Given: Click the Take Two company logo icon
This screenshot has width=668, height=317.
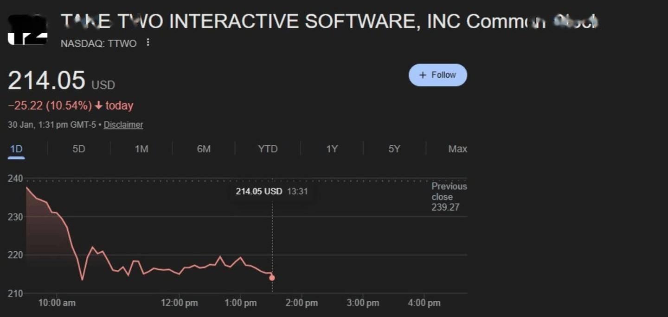Looking at the screenshot, I should click(x=27, y=31).
